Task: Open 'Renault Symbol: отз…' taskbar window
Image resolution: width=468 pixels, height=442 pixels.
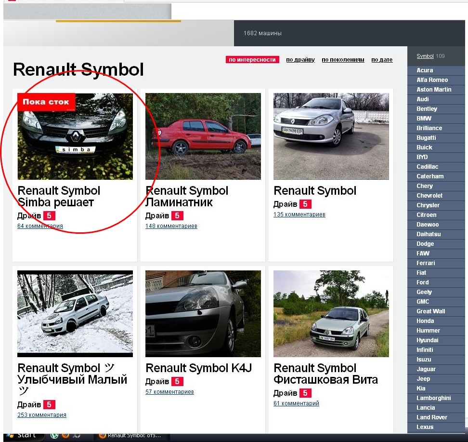Action: (x=131, y=436)
